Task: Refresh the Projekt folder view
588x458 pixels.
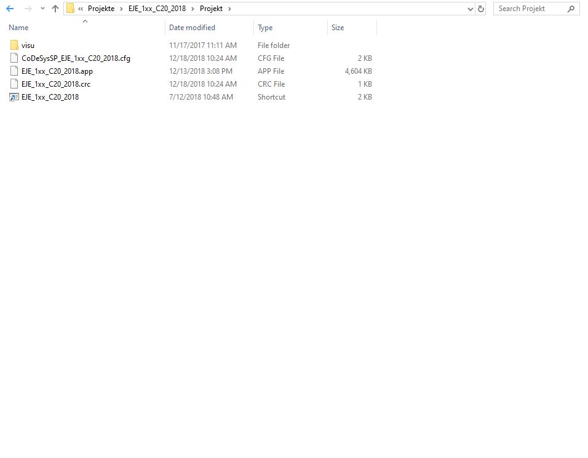Action: coord(481,9)
